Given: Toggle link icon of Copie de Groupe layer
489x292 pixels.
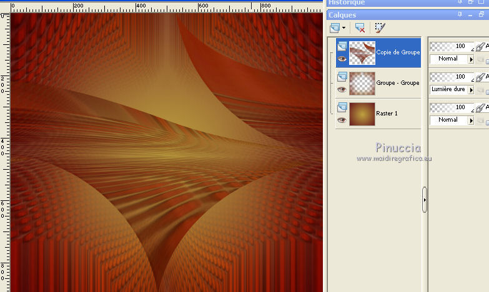Looking at the screenshot, I should (x=480, y=46).
